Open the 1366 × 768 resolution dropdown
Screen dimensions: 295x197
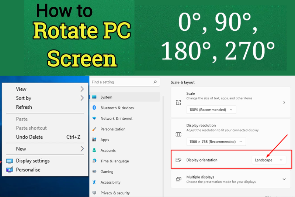click(216, 142)
